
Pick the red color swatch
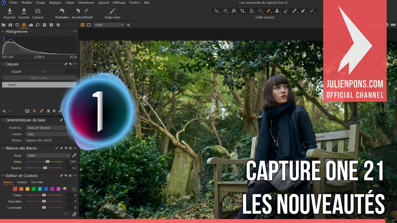point(15,189)
